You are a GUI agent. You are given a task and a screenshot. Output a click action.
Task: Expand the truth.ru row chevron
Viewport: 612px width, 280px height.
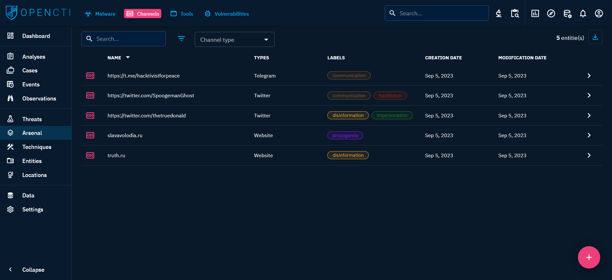(x=589, y=155)
